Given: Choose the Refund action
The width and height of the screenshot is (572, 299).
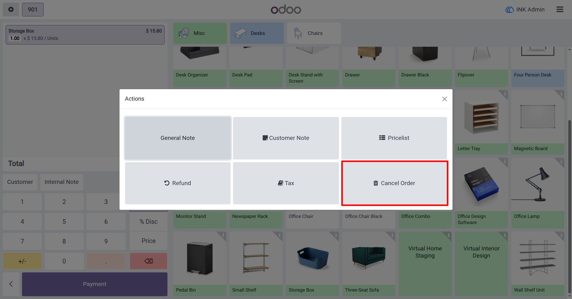Looking at the screenshot, I should pos(178,183).
